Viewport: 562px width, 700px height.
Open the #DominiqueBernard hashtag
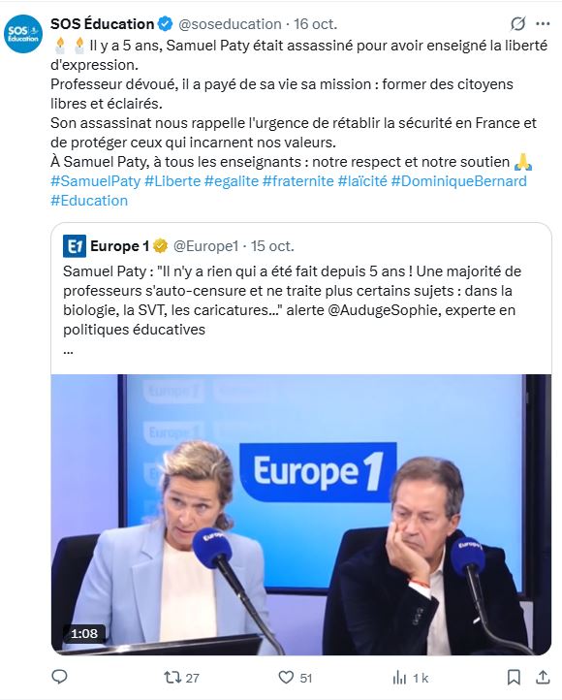point(459,181)
